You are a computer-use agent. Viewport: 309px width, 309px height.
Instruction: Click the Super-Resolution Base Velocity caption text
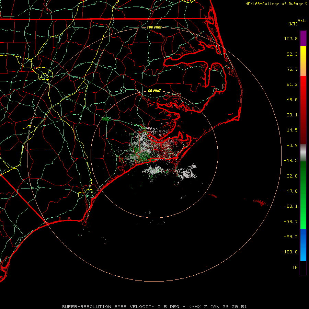pyautogui.click(x=154, y=307)
